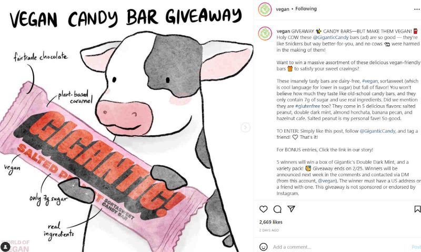This screenshot has width=421, height=252.
Task: Open vegan profile picture in post header
Action: (x=265, y=9)
